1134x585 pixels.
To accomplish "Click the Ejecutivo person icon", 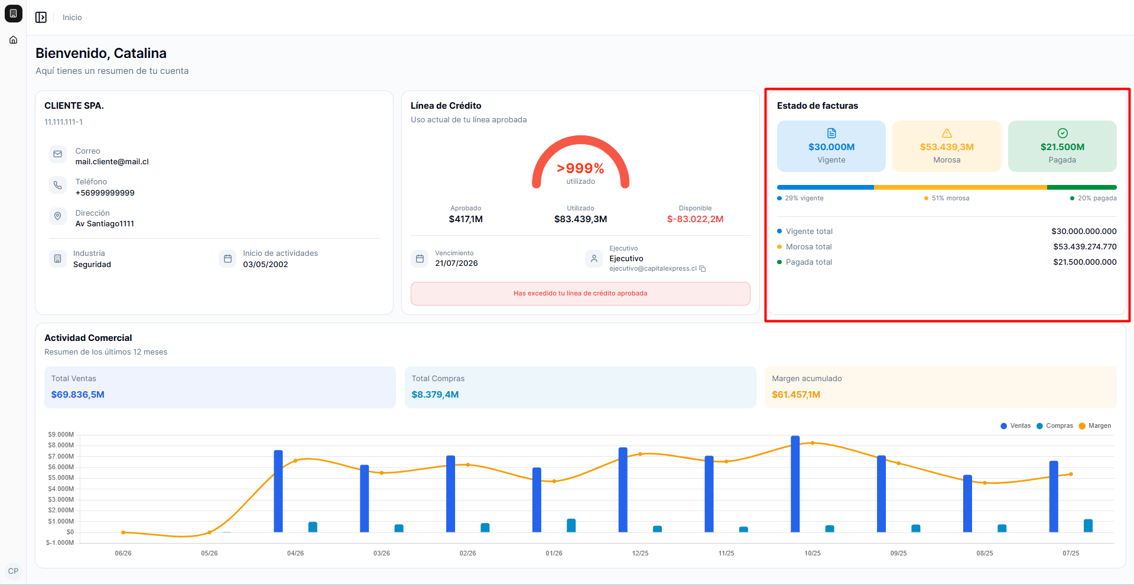I will click(x=594, y=259).
